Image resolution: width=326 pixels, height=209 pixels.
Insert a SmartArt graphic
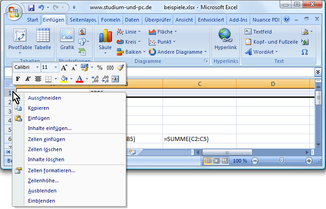(82, 52)
